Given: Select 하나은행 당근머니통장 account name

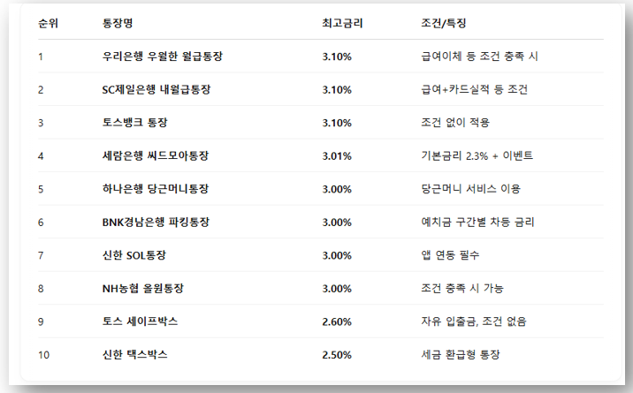Looking at the screenshot, I should click(156, 189).
